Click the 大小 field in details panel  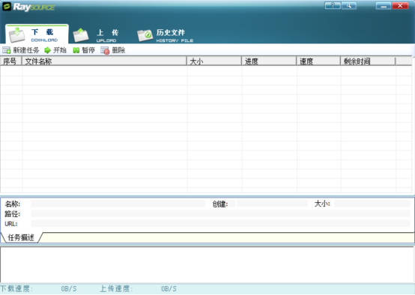372,204
